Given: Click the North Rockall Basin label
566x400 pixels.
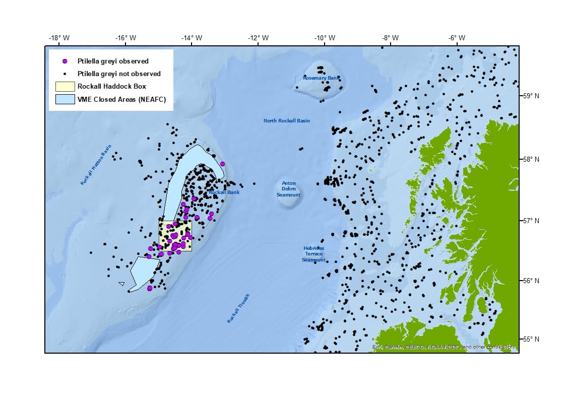Looking at the screenshot, I should pos(286,121).
